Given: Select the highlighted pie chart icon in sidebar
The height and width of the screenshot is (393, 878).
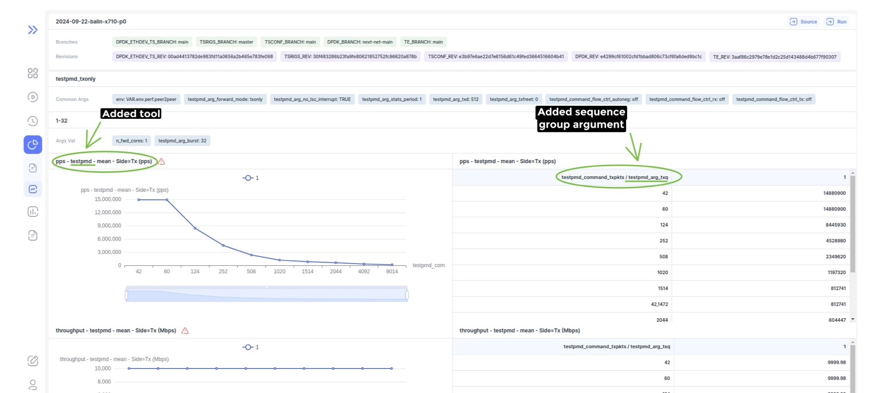Looking at the screenshot, I should pyautogui.click(x=33, y=145).
